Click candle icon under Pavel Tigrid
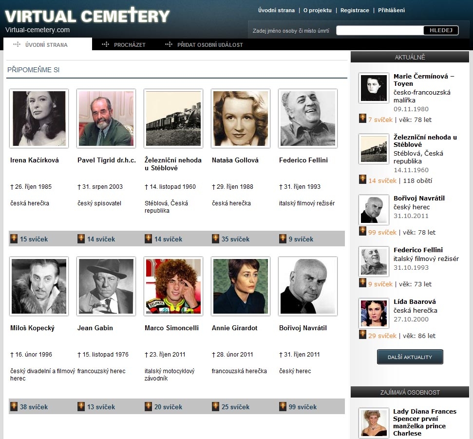 (81, 239)
